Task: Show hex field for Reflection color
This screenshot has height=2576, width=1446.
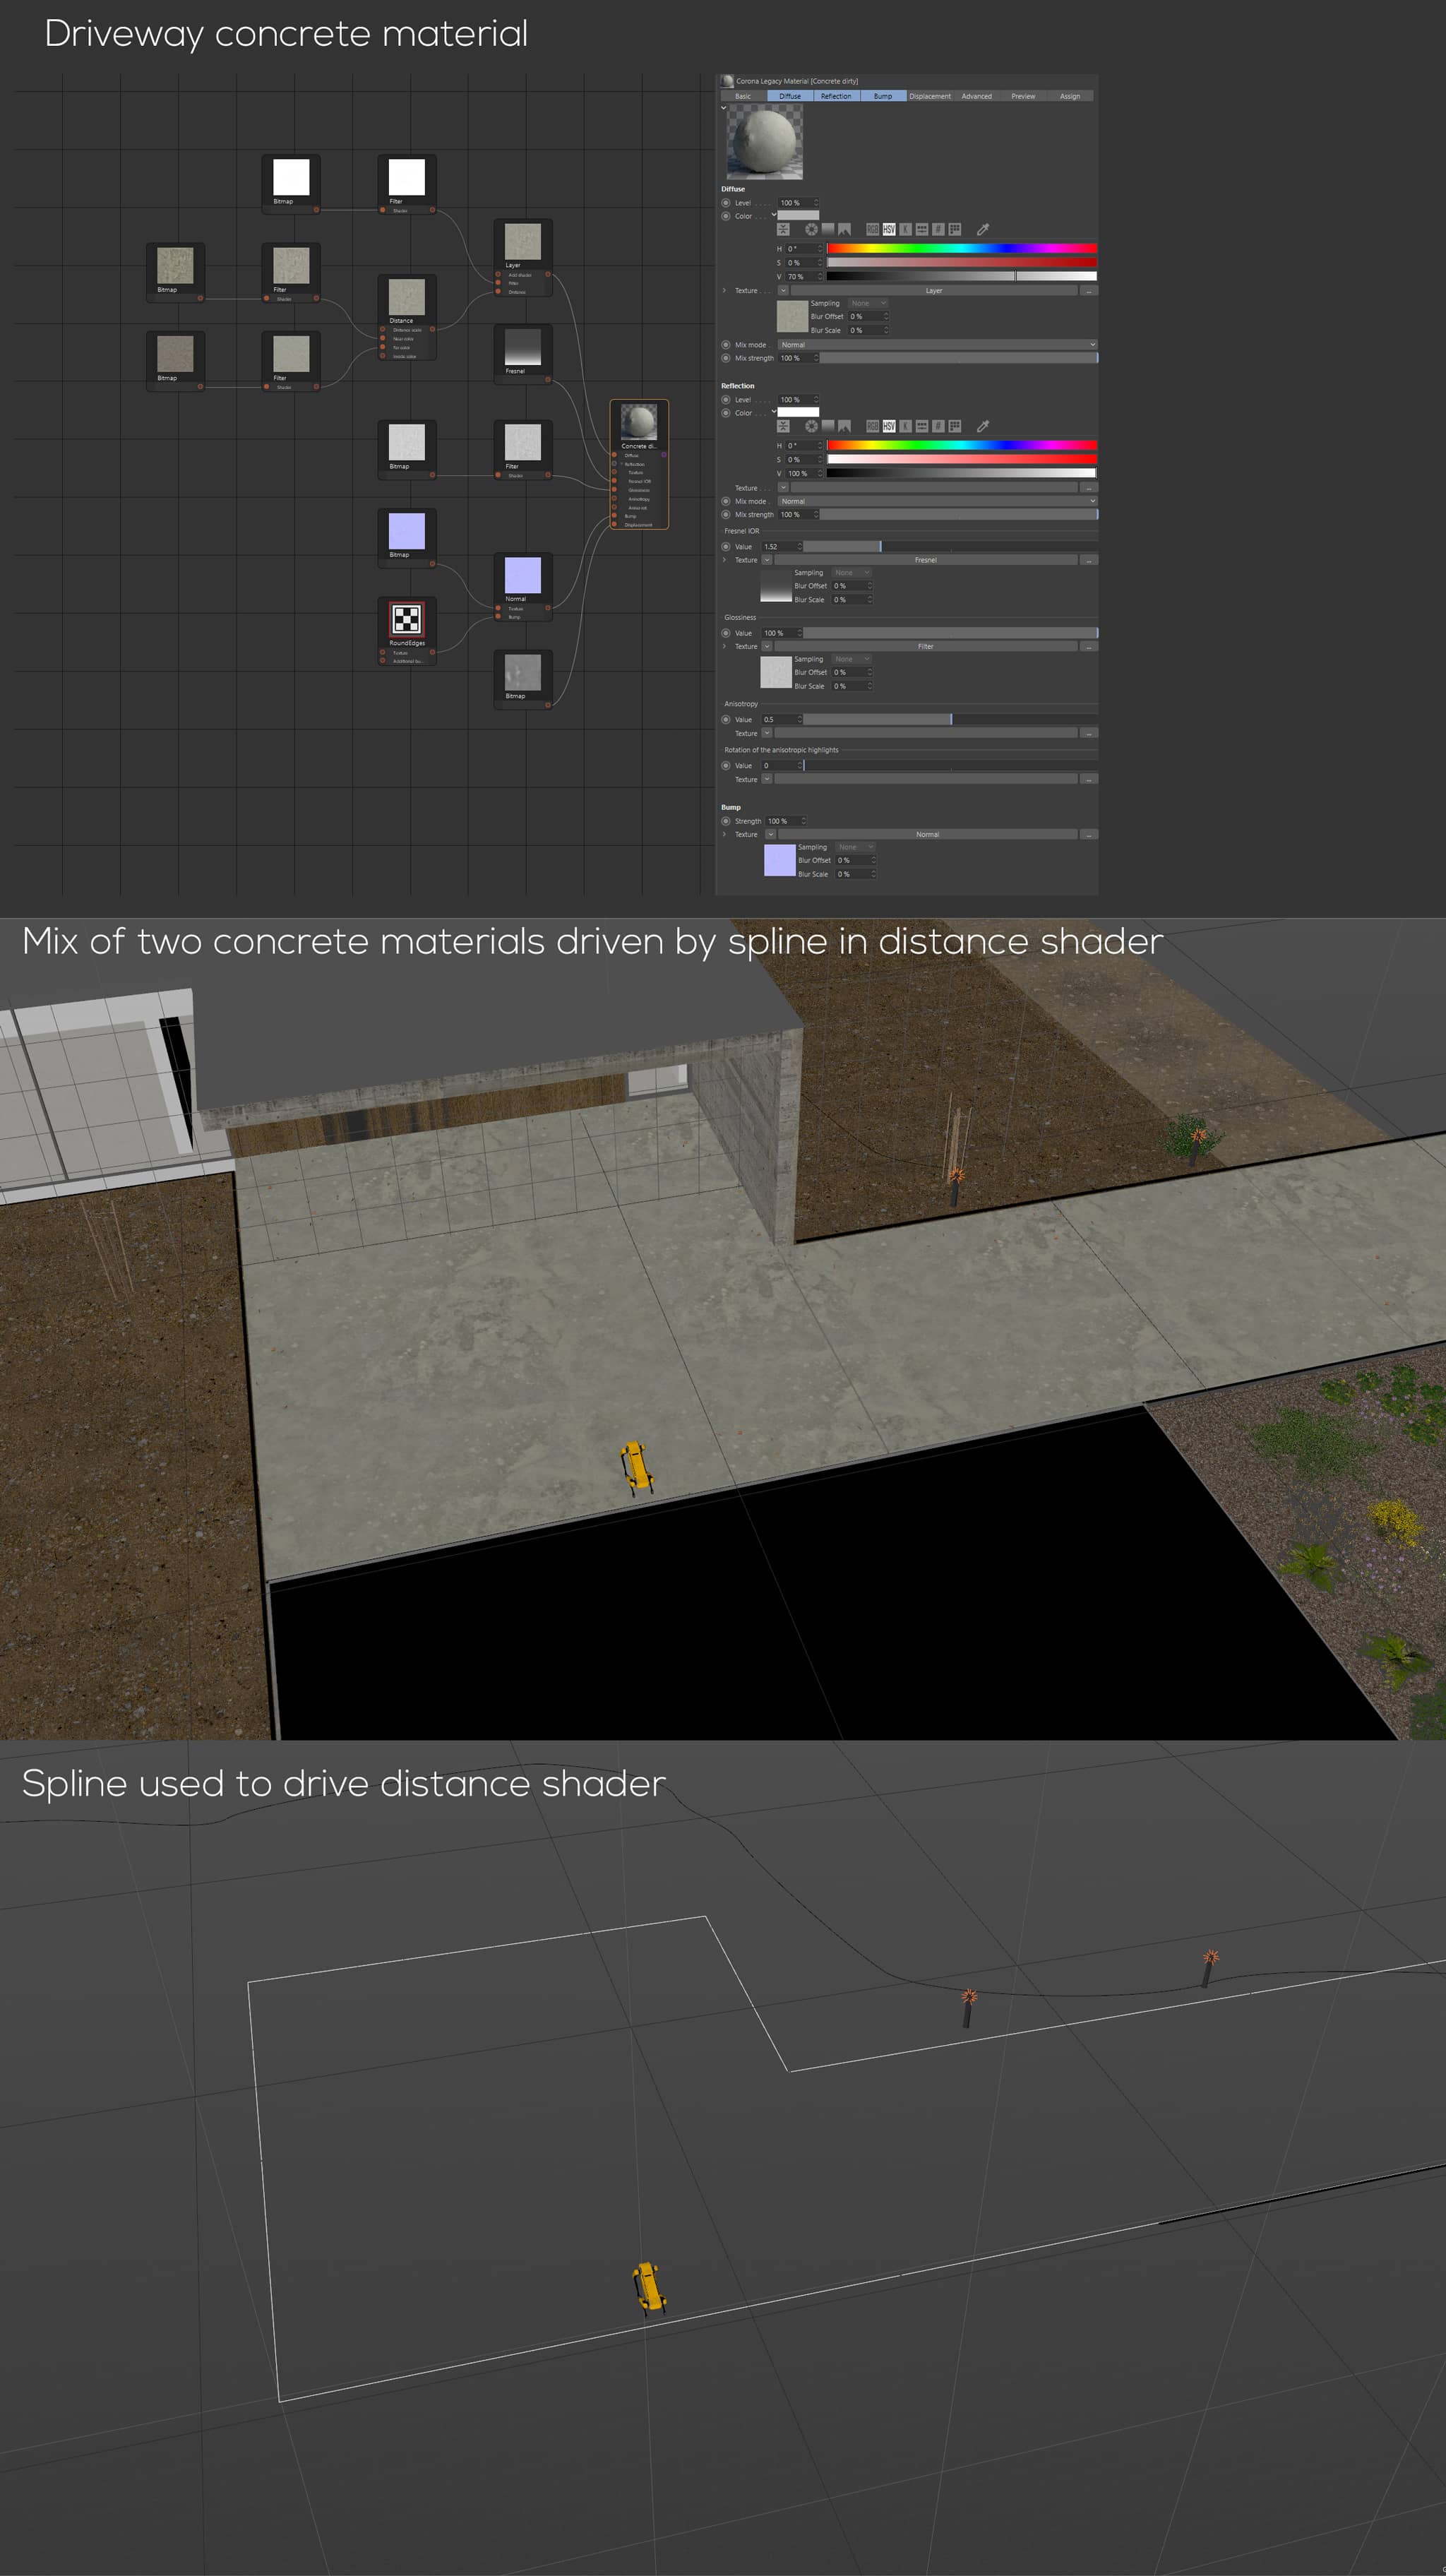Action: (938, 426)
